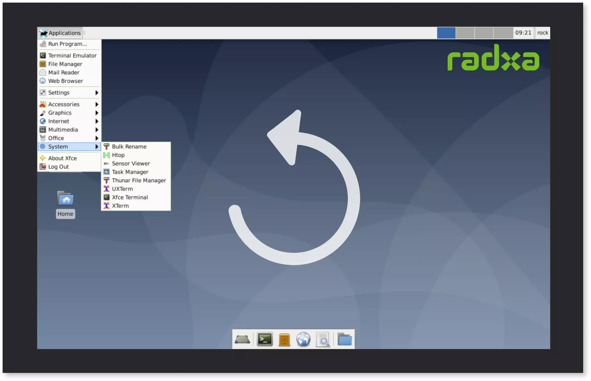Switch to the first blue workspace
This screenshot has height=381, width=591.
coord(446,33)
